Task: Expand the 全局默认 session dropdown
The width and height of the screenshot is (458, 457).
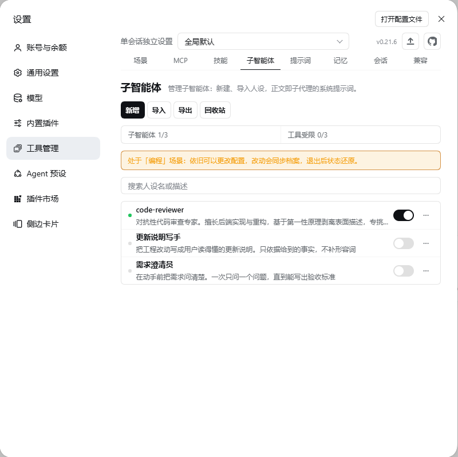Action: point(263,41)
